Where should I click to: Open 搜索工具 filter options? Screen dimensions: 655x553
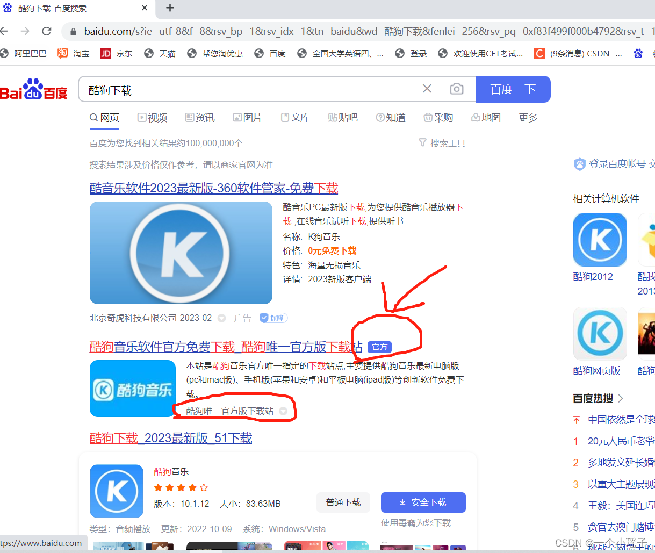click(x=442, y=143)
